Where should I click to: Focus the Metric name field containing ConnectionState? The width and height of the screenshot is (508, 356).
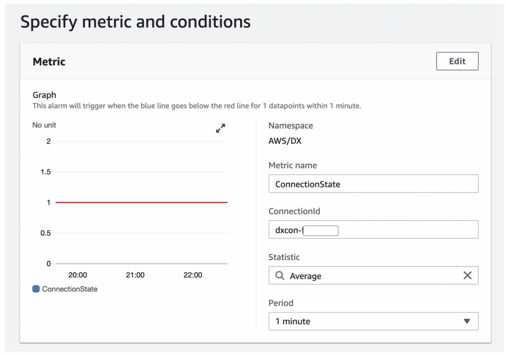(373, 184)
